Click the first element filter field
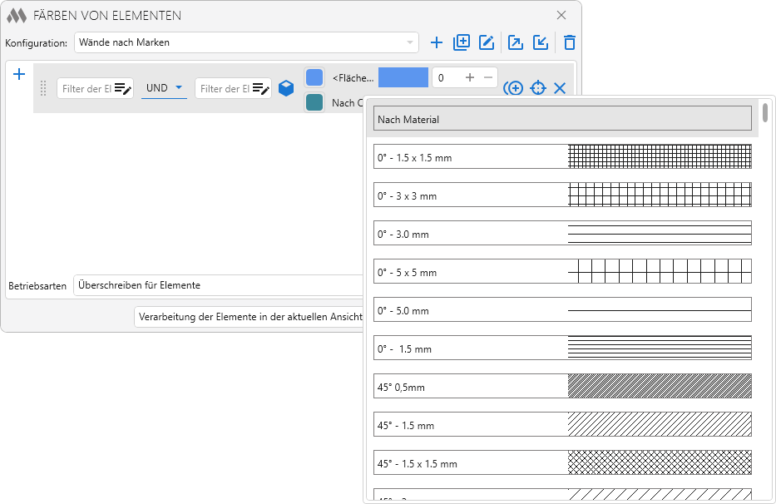Viewport: 776px width, 504px height. click(x=86, y=88)
